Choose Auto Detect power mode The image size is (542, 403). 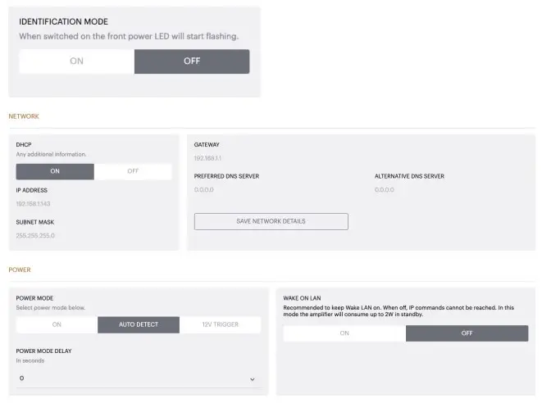click(138, 325)
